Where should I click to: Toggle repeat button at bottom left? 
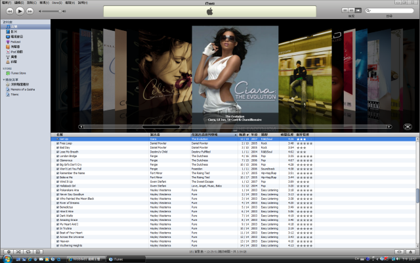28,252
